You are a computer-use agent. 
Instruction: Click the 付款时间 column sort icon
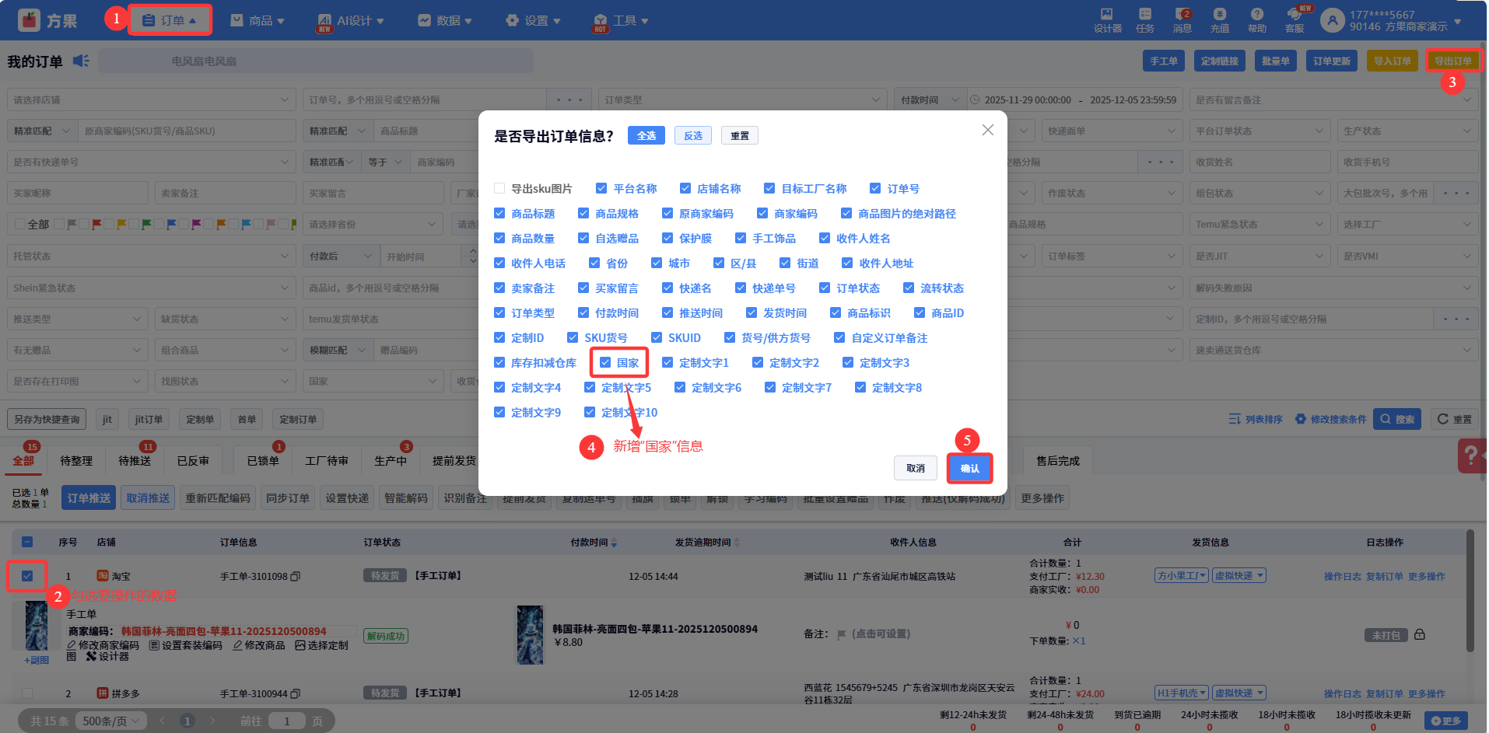pyautogui.click(x=615, y=543)
